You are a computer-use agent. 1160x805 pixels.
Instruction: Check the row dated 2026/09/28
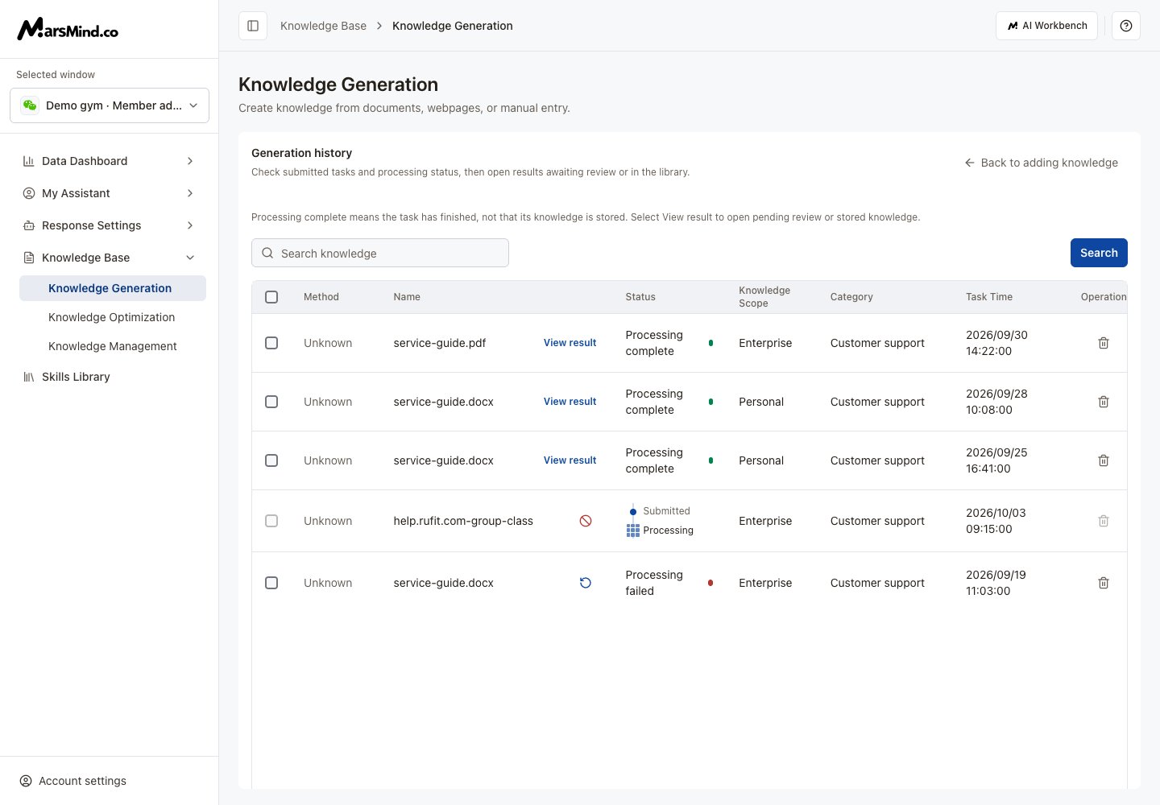tap(271, 402)
